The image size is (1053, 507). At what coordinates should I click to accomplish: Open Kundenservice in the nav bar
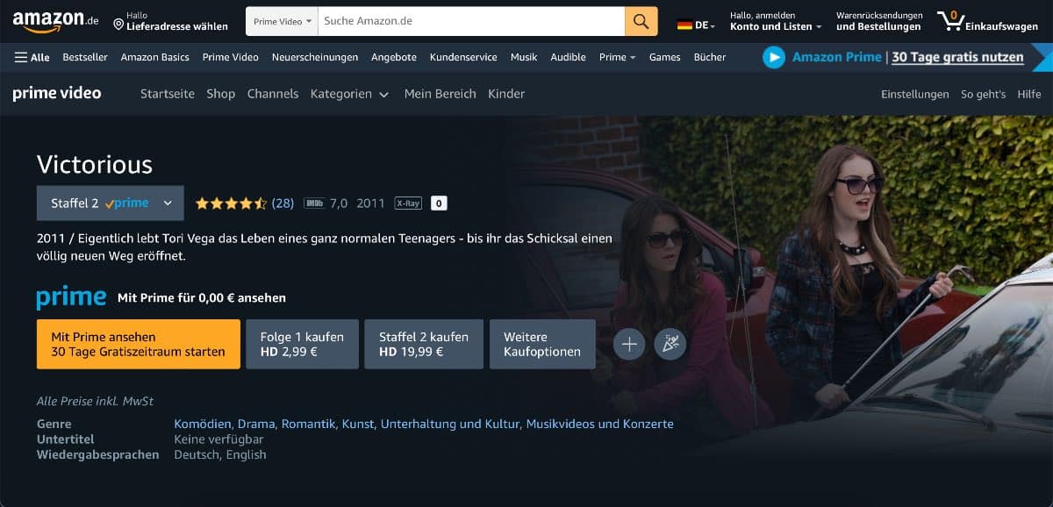point(463,57)
